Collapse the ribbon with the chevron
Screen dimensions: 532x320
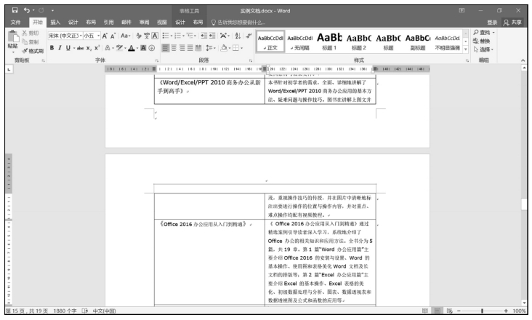pyautogui.click(x=523, y=60)
